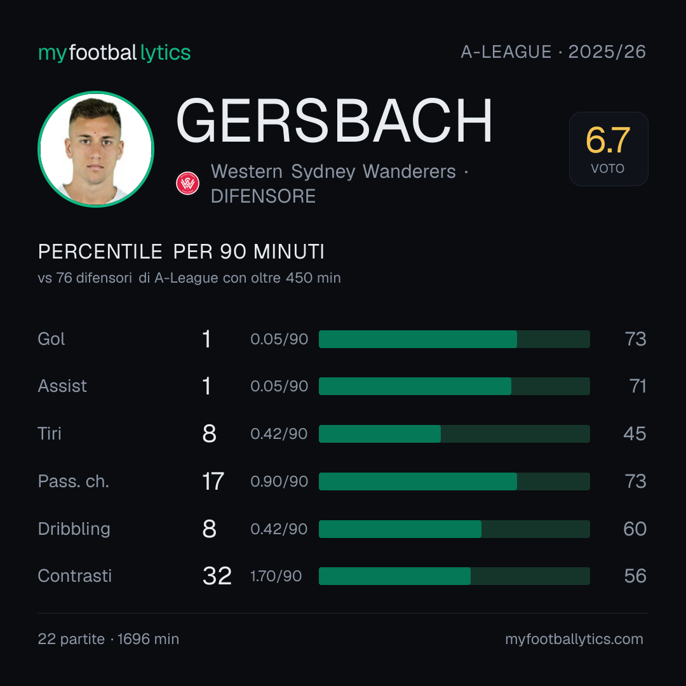The image size is (686, 686).
Task: Click the myfootballytics logo
Action: click(x=114, y=53)
